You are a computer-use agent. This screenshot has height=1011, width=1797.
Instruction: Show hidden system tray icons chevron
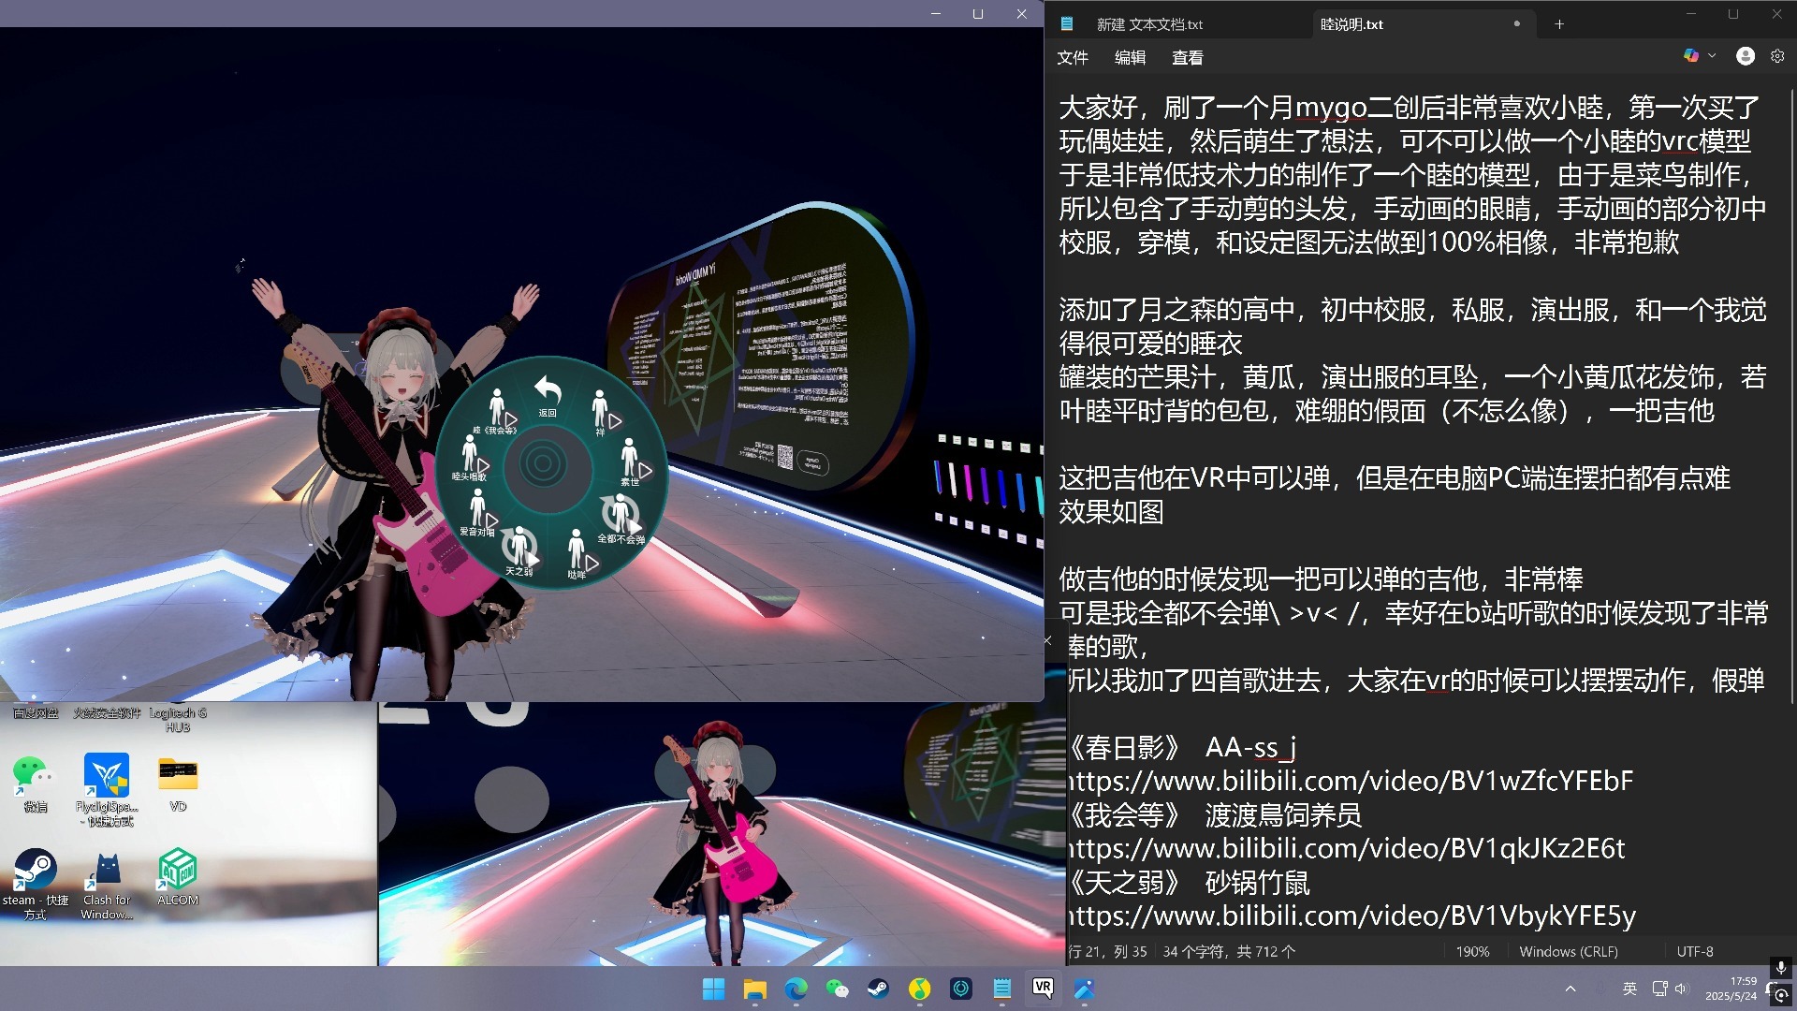(1571, 989)
